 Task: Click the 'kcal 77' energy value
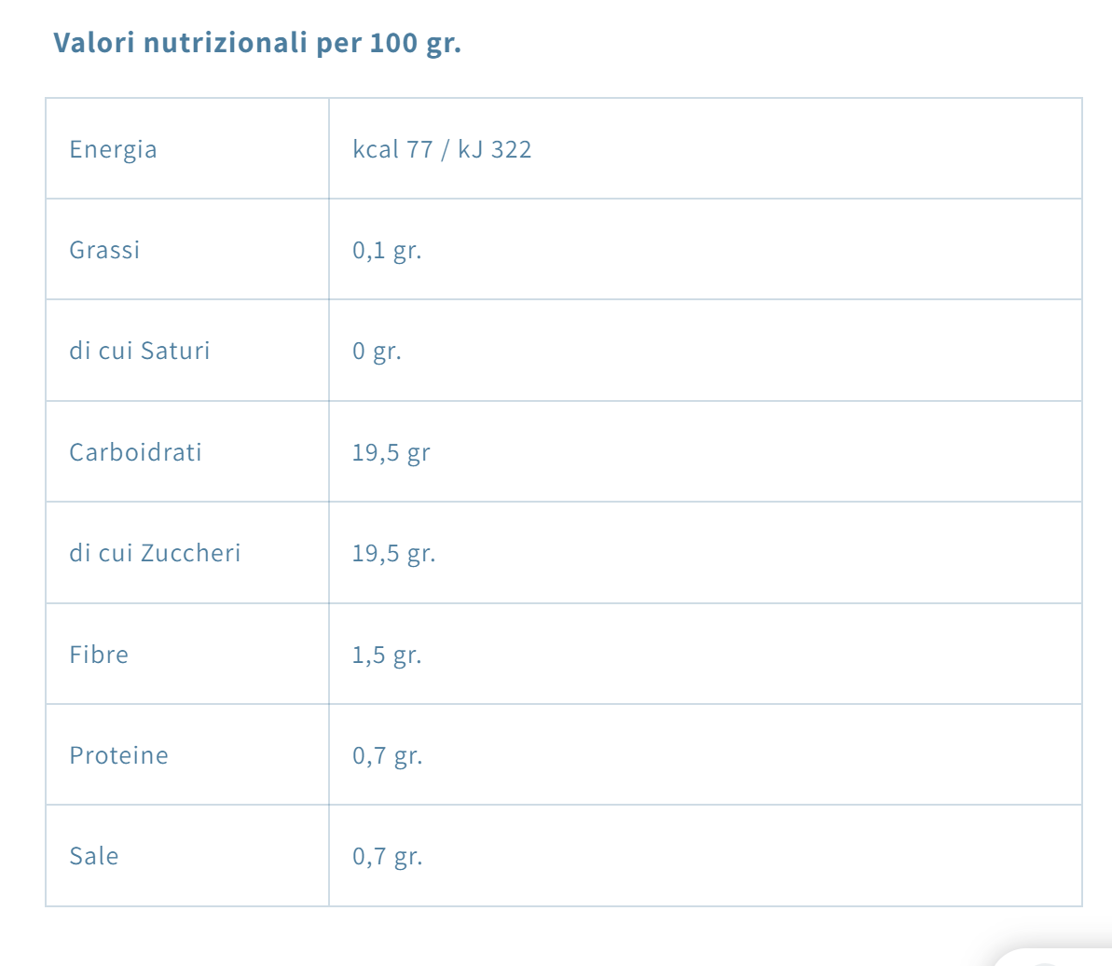coord(392,149)
